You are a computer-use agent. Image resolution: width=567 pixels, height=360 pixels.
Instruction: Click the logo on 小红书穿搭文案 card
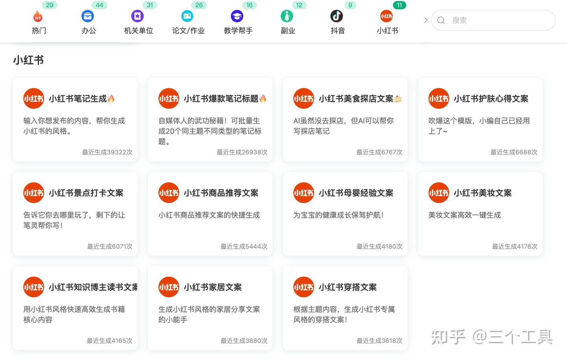click(304, 287)
